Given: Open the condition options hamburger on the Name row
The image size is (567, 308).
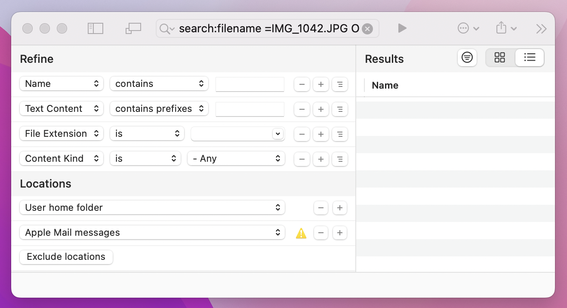Looking at the screenshot, I should 340,84.
